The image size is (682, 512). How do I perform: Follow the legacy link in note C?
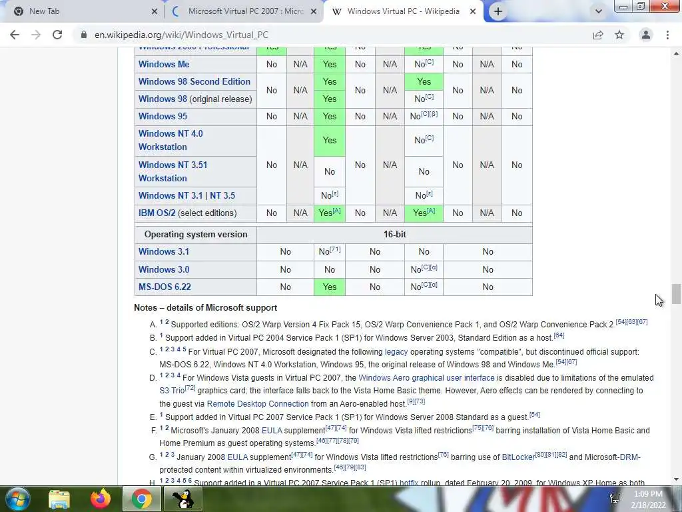(396, 352)
